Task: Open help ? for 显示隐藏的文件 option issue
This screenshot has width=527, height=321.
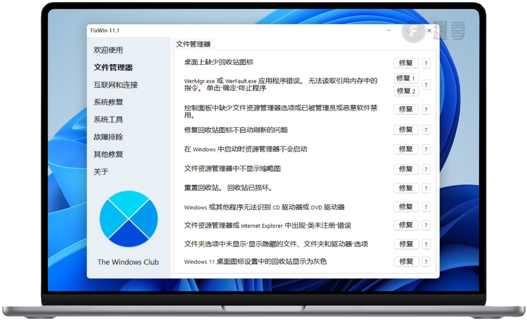Action: click(426, 245)
